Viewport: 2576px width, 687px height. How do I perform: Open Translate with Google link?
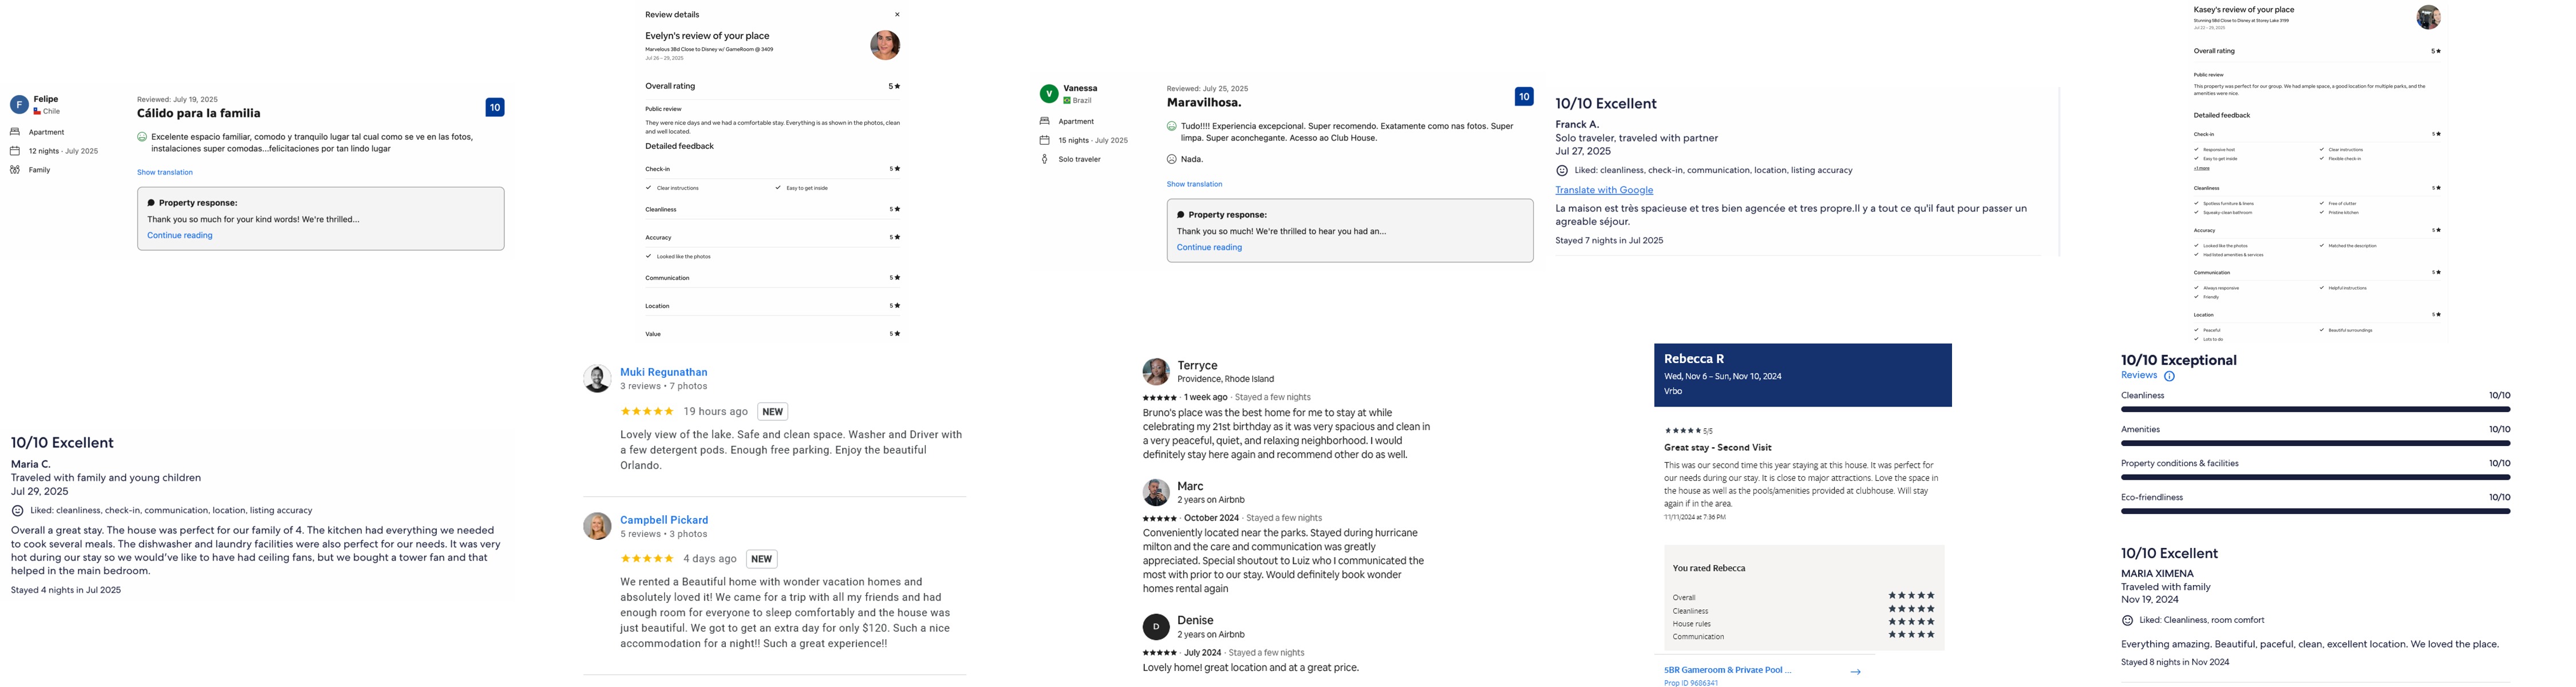(x=1604, y=190)
